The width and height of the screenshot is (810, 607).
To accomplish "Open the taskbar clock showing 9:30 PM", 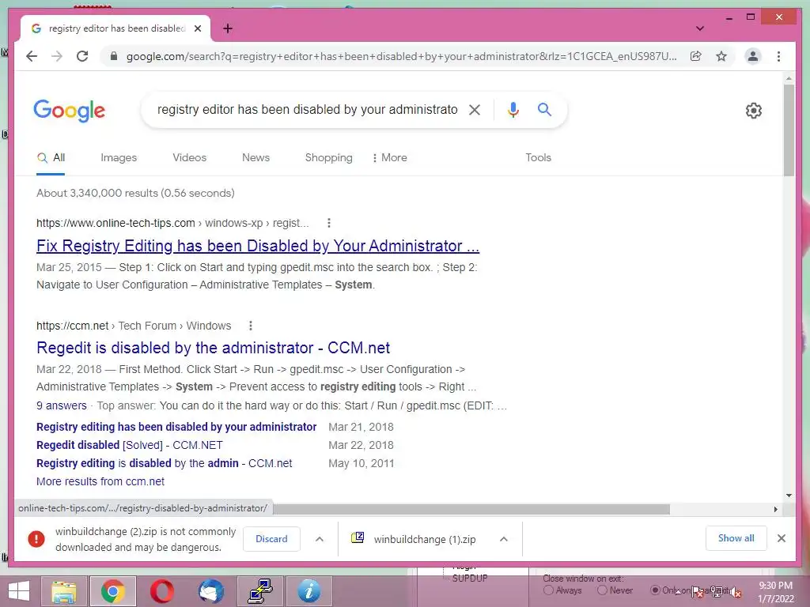I will (775, 592).
